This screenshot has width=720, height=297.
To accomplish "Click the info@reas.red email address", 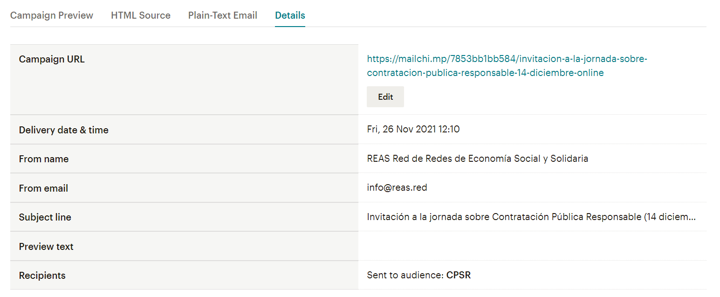I will tap(397, 187).
